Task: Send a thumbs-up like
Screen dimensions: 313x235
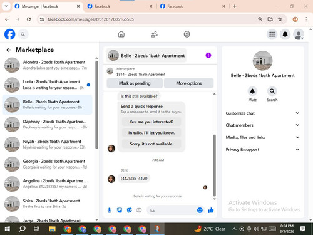Action: pos(211,211)
